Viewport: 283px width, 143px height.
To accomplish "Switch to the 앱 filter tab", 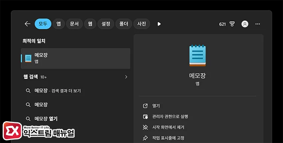I will 58,24.
